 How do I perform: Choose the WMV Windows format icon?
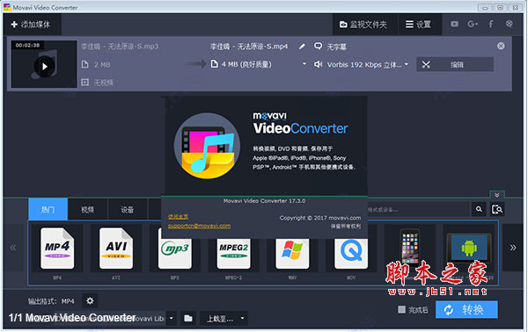292,254
